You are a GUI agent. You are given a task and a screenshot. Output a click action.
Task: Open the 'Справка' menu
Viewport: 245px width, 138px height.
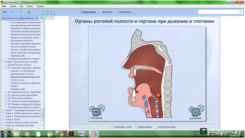click(40, 6)
